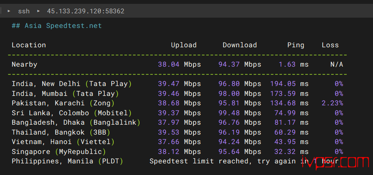
Task: Click the Location column header
Action: click(x=29, y=45)
